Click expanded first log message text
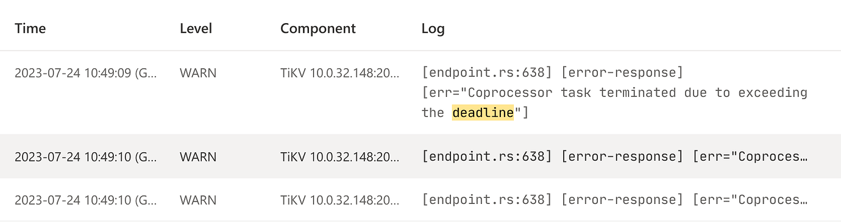 pos(615,93)
